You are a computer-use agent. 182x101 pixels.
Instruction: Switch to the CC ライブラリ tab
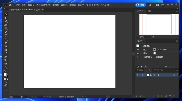(x=158, y=70)
